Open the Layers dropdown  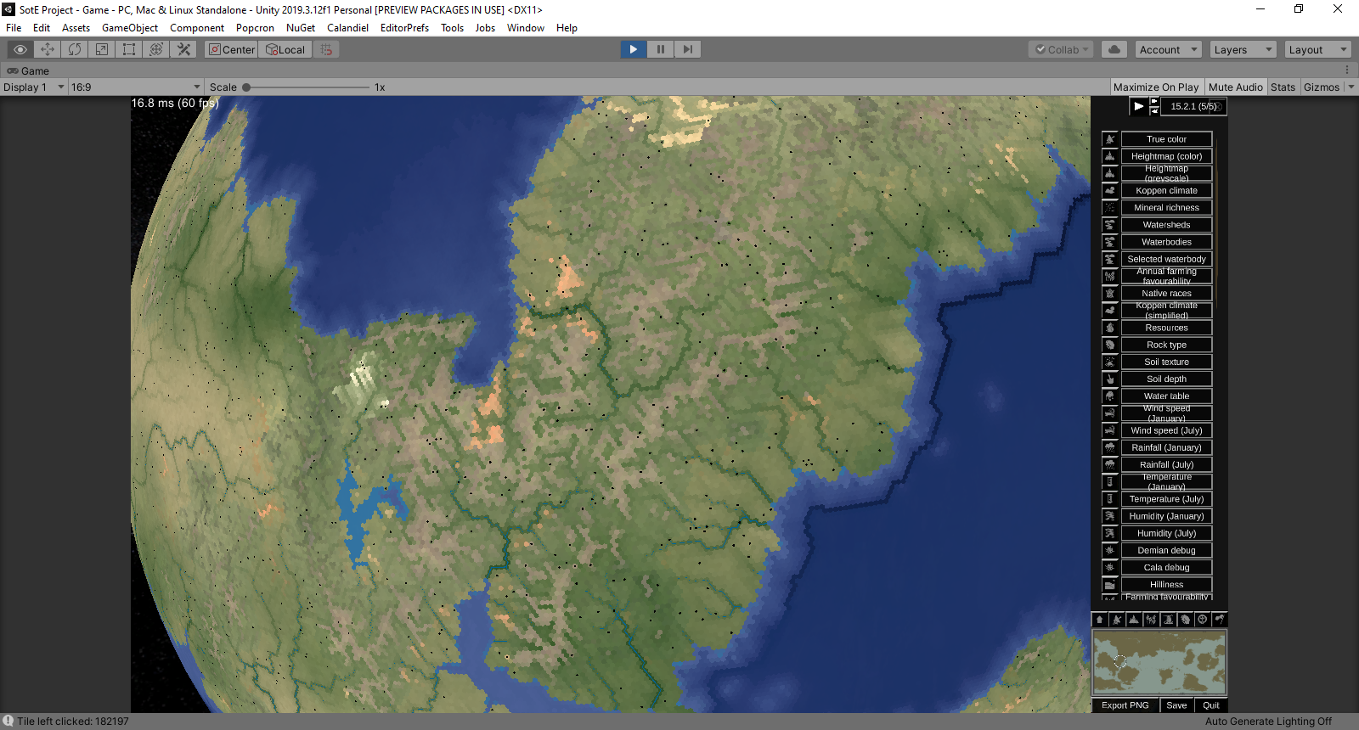[x=1243, y=49]
